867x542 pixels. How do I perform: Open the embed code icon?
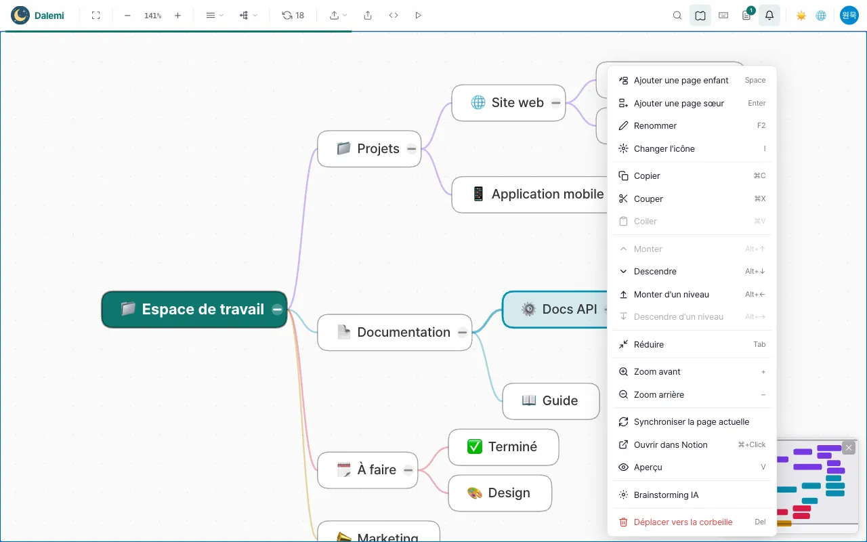[x=394, y=16]
